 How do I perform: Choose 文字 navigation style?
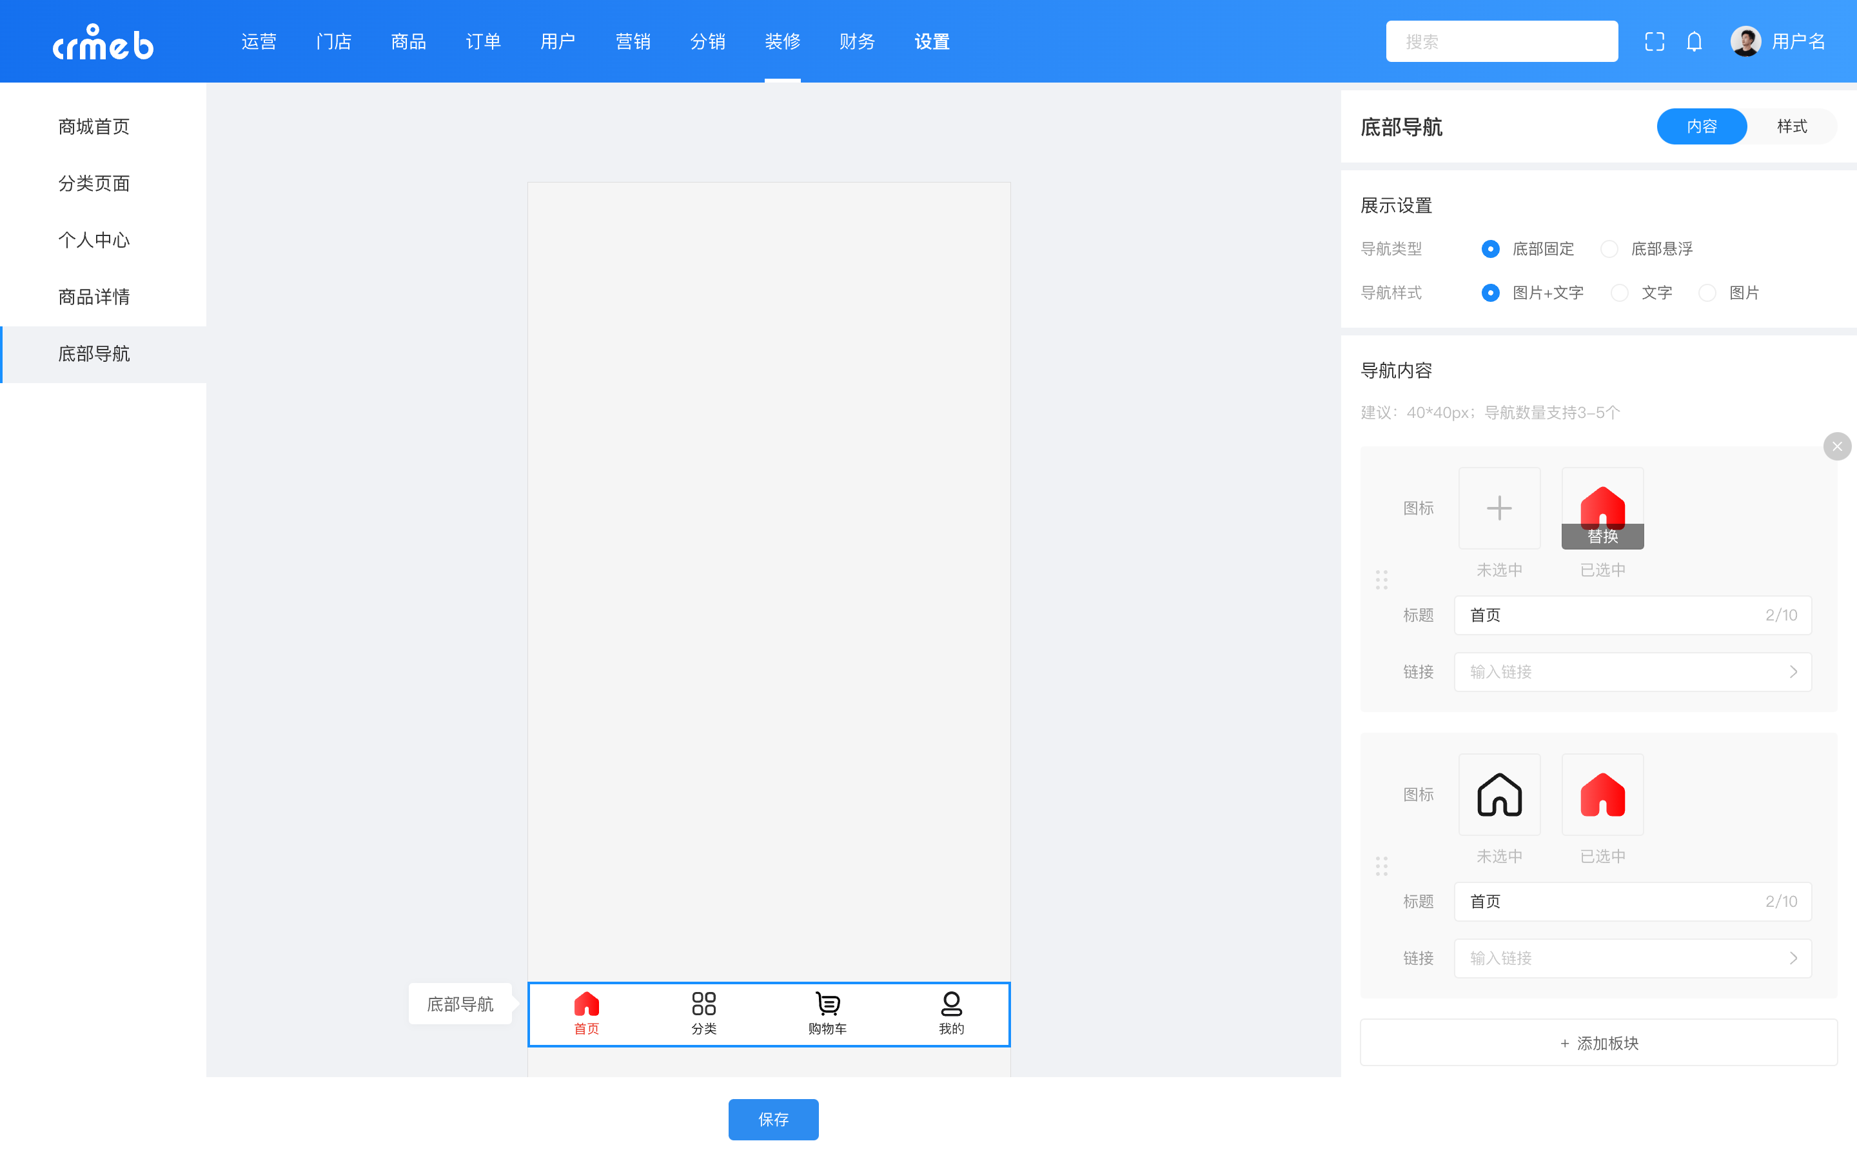pos(1620,293)
